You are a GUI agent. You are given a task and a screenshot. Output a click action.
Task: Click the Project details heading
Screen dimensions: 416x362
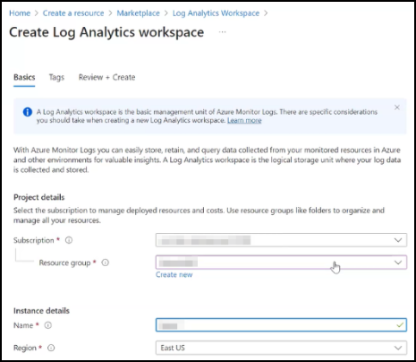39,197
